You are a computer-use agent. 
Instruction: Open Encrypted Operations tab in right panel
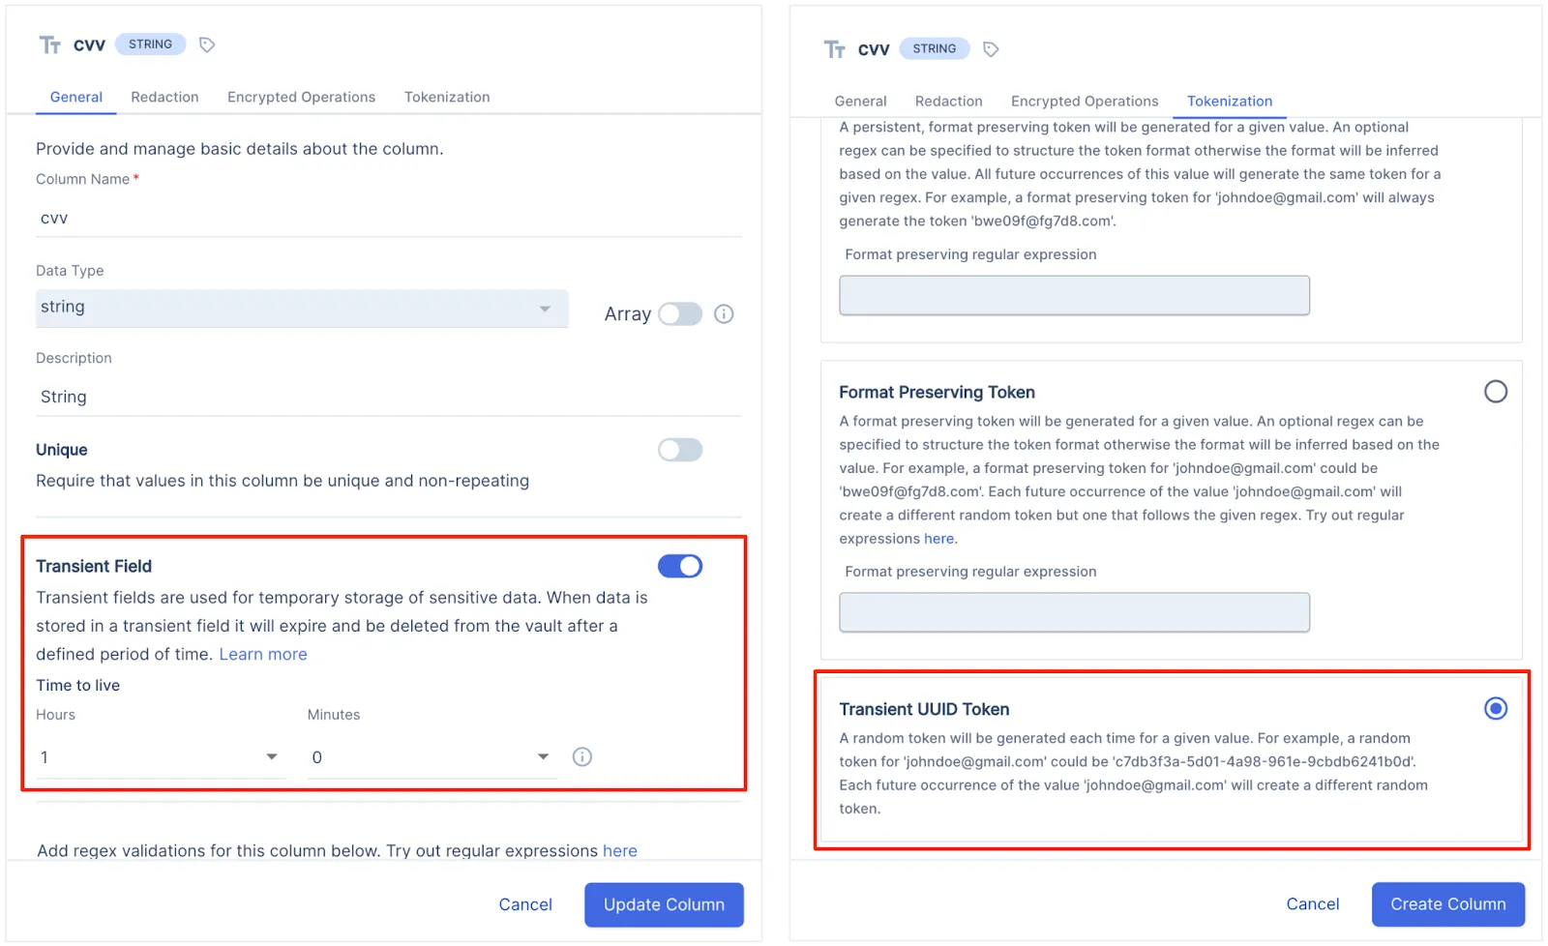tap(1084, 102)
